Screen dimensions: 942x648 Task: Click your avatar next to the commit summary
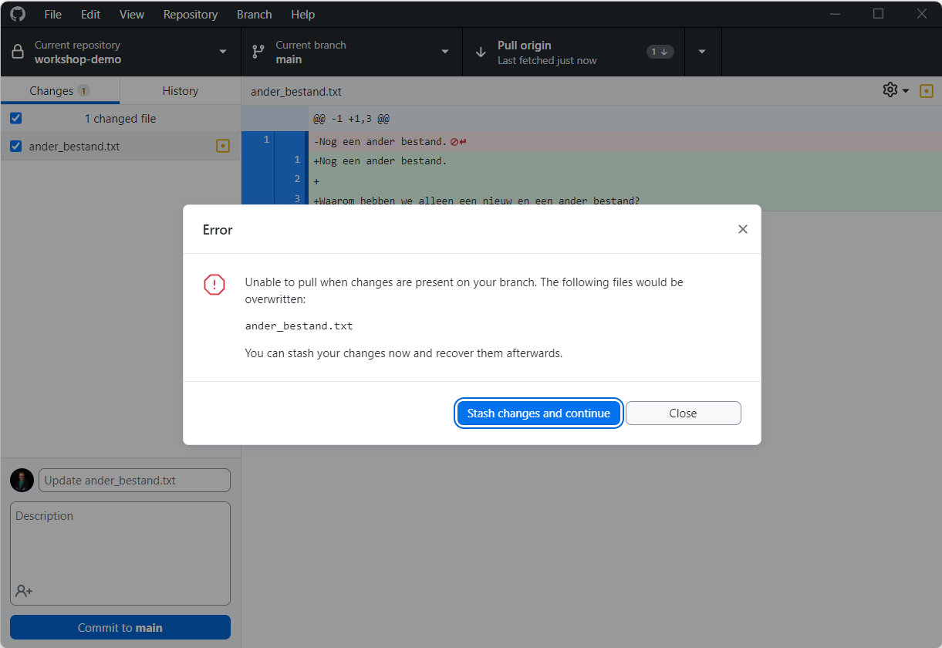22,480
